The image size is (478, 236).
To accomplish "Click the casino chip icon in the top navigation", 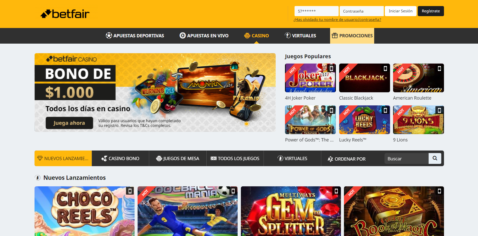I will click(x=247, y=36).
